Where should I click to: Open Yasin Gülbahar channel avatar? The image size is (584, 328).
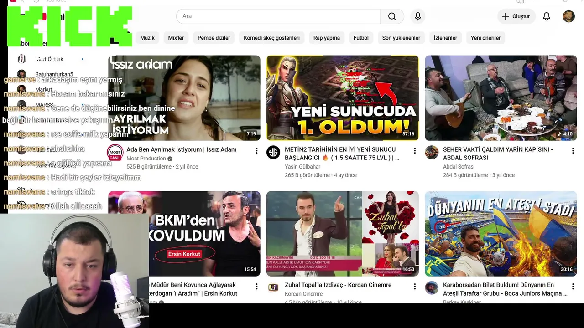pyautogui.click(x=273, y=153)
